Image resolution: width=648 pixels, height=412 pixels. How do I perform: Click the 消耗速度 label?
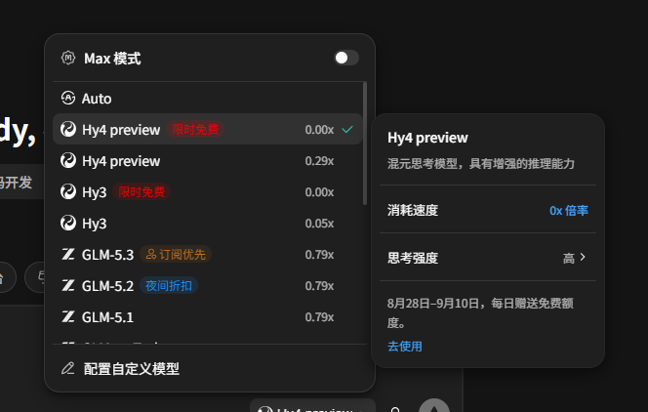coord(413,210)
